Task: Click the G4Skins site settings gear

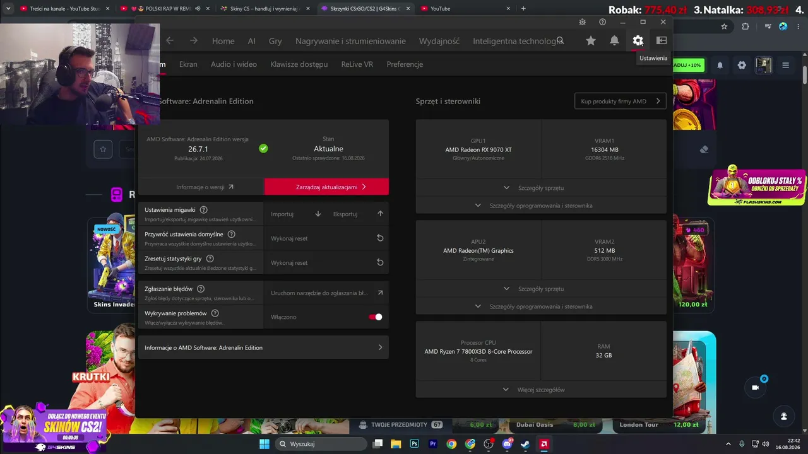Action: (x=742, y=65)
